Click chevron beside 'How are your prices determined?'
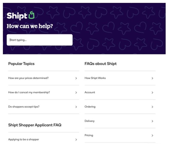 pyautogui.click(x=76, y=78)
